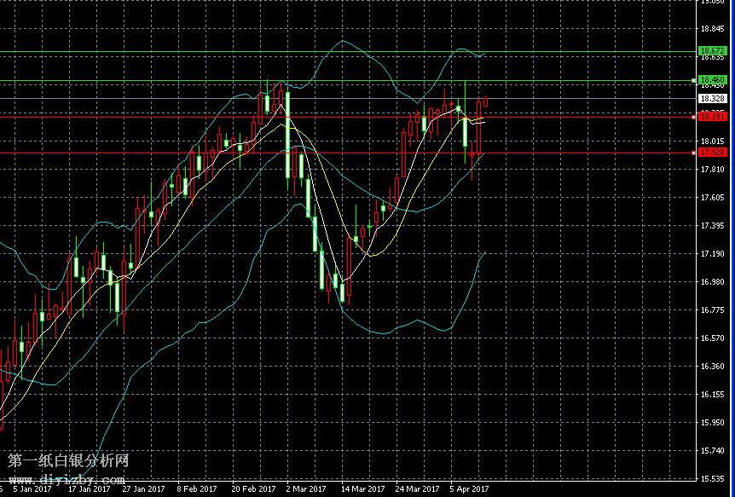Click the handle square on the 17.928 line
Viewport: 735px width, 497px height.
coord(692,153)
